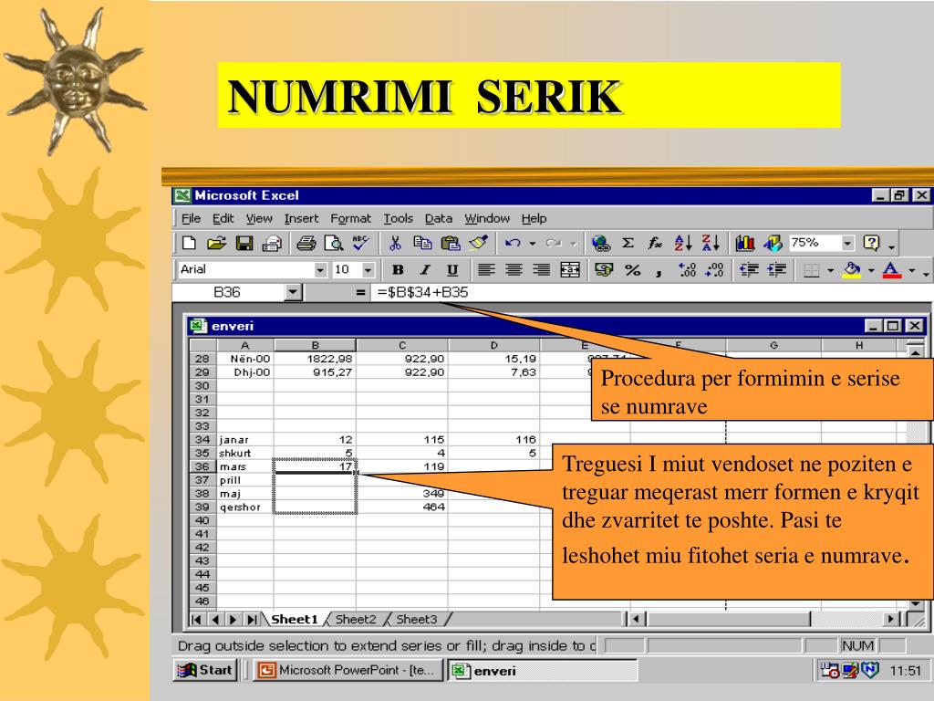This screenshot has width=934, height=701.
Task: Expand the font size 10 dropdown
Action: pyautogui.click(x=368, y=270)
